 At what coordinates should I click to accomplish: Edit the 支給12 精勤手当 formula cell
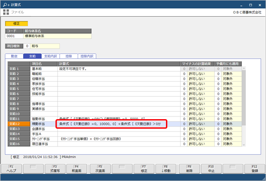click(119, 124)
